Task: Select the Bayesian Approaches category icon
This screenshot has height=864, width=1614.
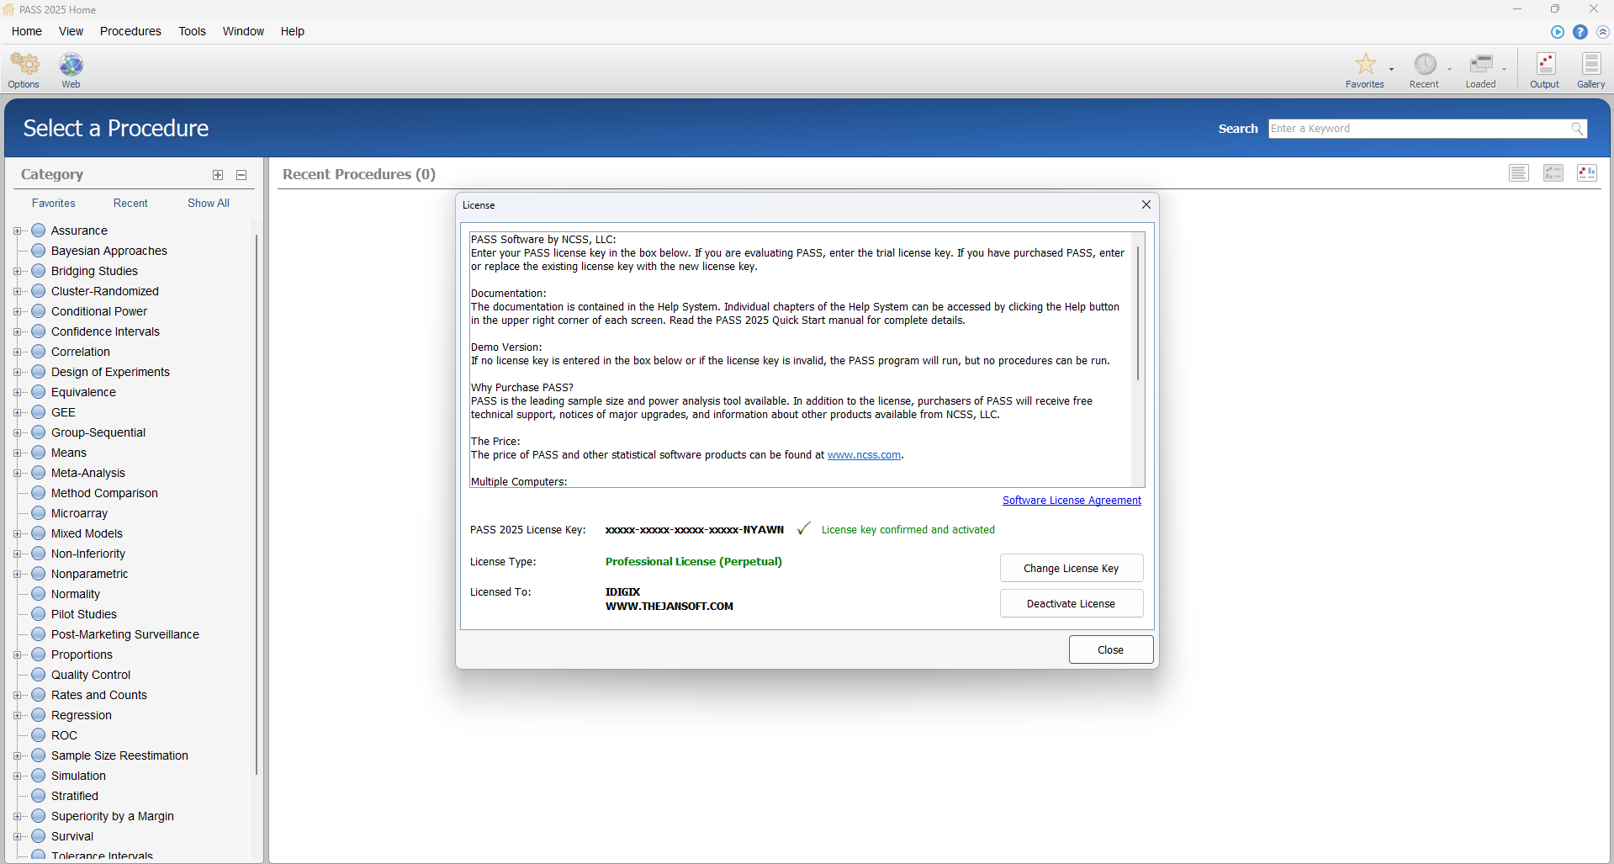Action: click(39, 251)
